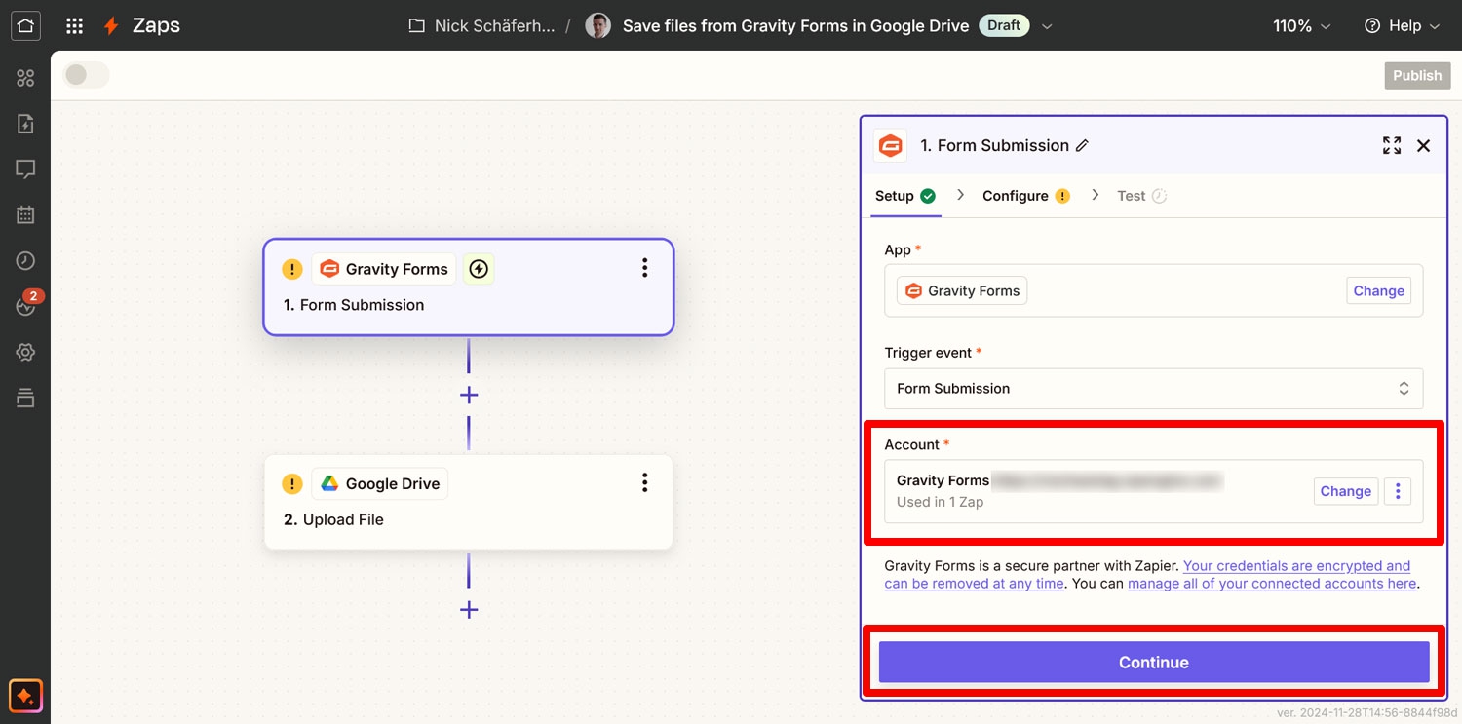Switch to the Test tab
The width and height of the screenshot is (1462, 724).
(1141, 196)
